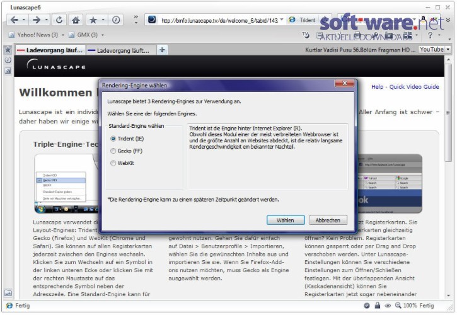Image resolution: width=457 pixels, height=315 pixels.
Task: Click the Kurtlar Vadisi Pusu ticker headline
Action: (x=360, y=50)
